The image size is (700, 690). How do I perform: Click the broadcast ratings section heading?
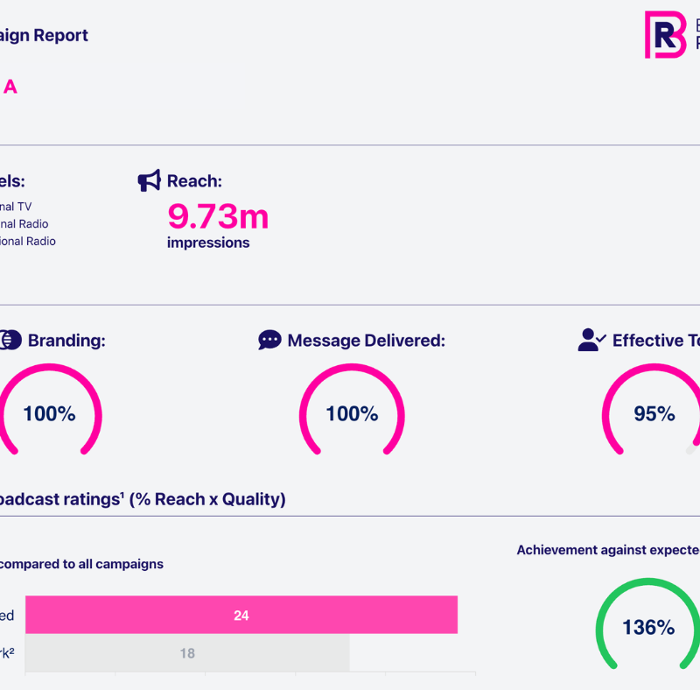(x=140, y=499)
